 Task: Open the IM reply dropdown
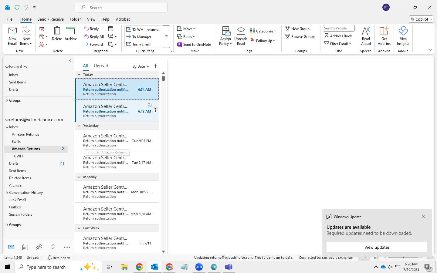(x=113, y=37)
